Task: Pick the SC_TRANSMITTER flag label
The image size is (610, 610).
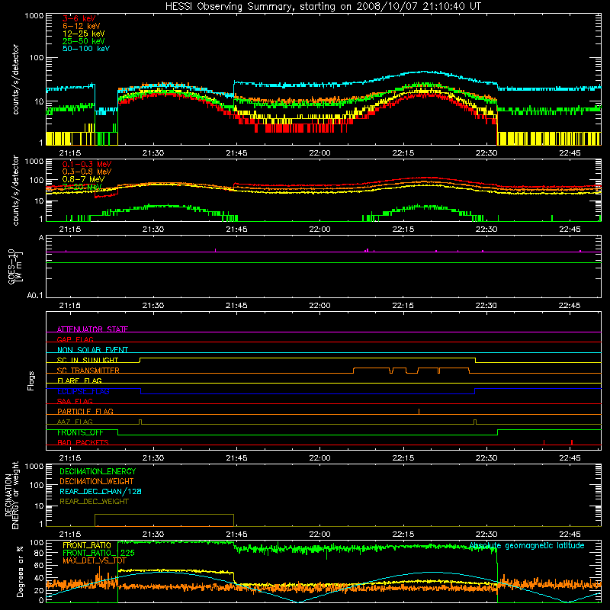Action: point(88,371)
